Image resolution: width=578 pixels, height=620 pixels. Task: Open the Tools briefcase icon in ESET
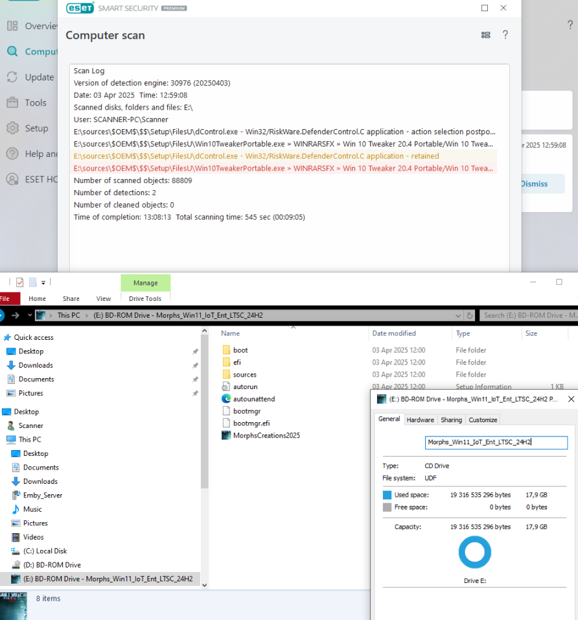[x=13, y=102]
